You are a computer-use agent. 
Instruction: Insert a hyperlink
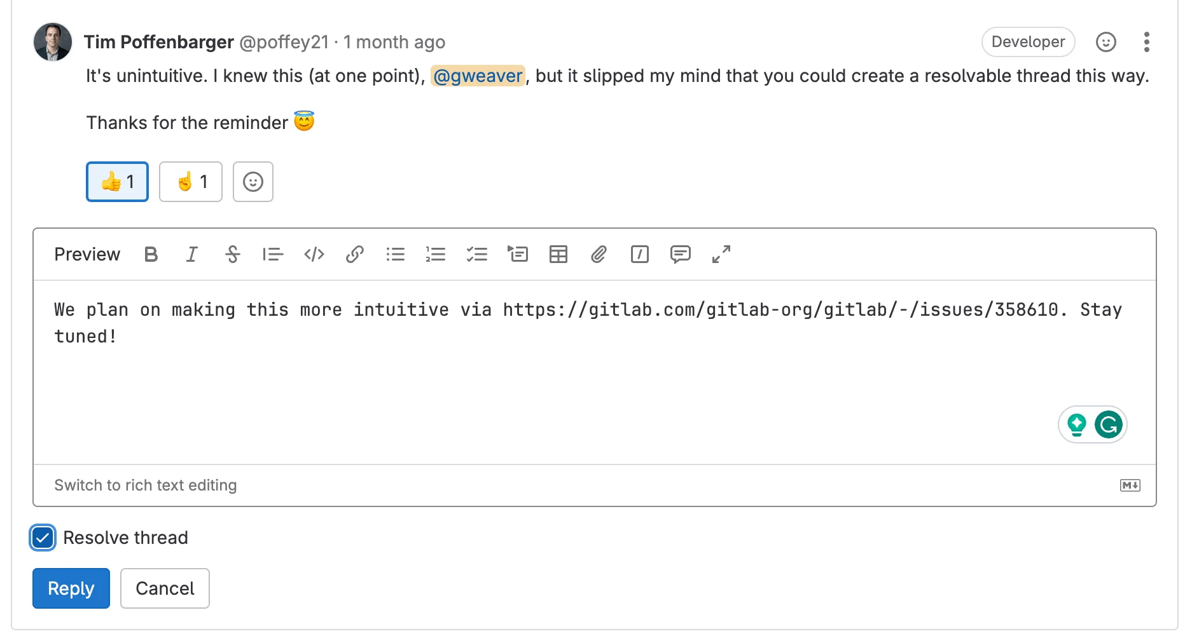point(354,254)
